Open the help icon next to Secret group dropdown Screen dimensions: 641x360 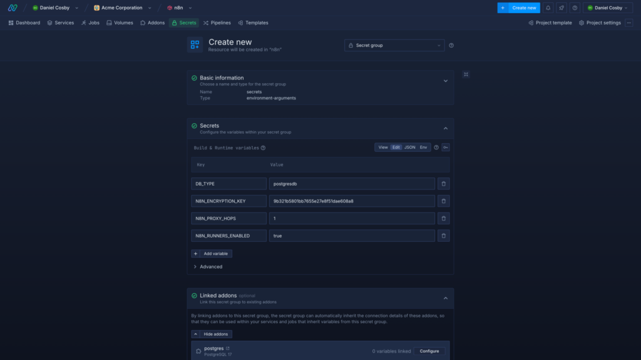(x=451, y=45)
